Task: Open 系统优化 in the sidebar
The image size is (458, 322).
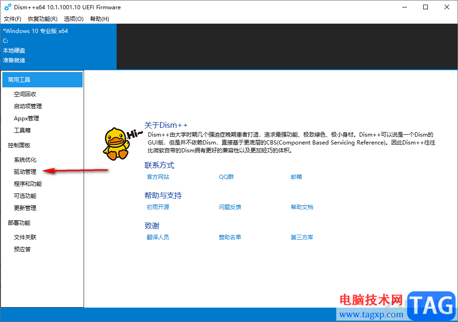Action: [x=25, y=159]
